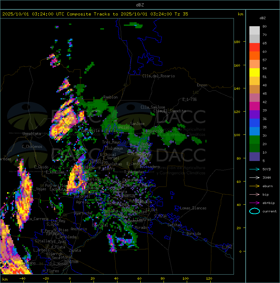Click the '12_Oct' map label
The height and width of the screenshot is (283, 280).
(x=151, y=210)
